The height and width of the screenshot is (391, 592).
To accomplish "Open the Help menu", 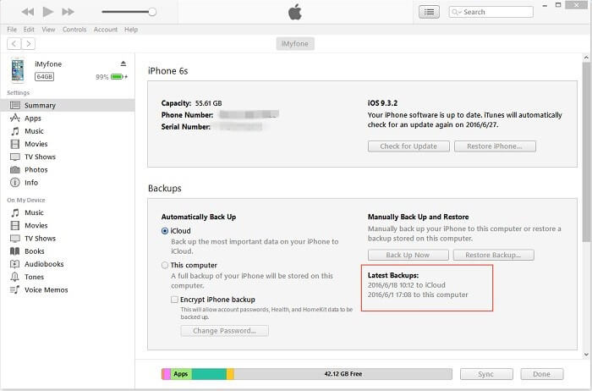I will [x=131, y=30].
